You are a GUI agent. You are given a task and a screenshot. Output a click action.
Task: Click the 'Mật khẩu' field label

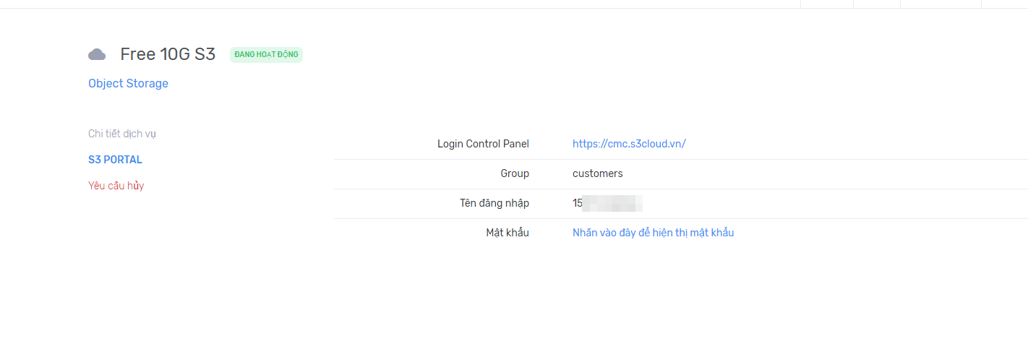(x=507, y=233)
